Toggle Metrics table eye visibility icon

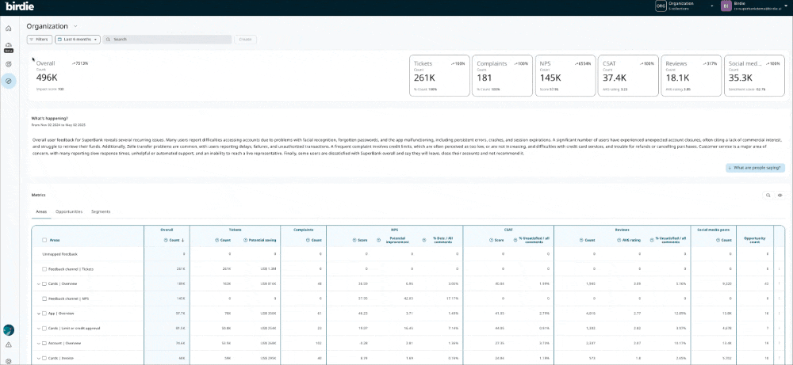(780, 195)
